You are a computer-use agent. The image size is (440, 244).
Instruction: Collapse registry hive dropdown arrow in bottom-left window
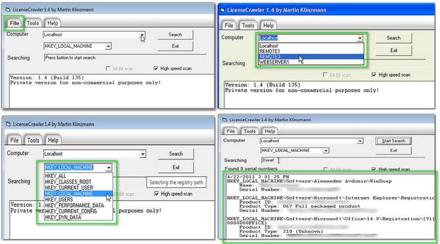pyautogui.click(x=108, y=168)
